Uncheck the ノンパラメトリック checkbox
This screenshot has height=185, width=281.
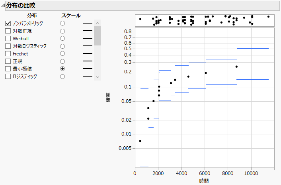(8, 24)
